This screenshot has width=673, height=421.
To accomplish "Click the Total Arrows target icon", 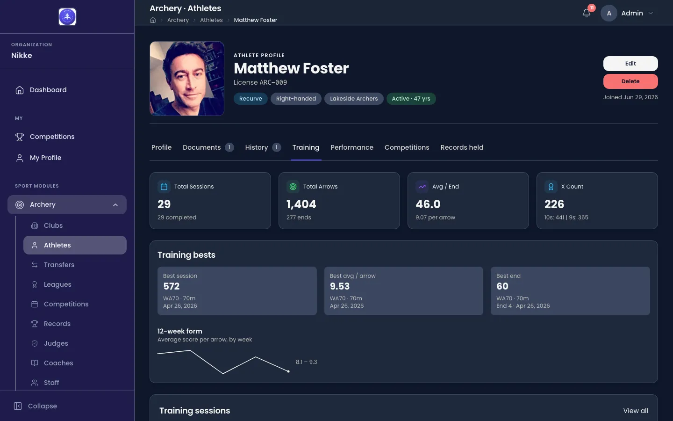I will pos(293,187).
